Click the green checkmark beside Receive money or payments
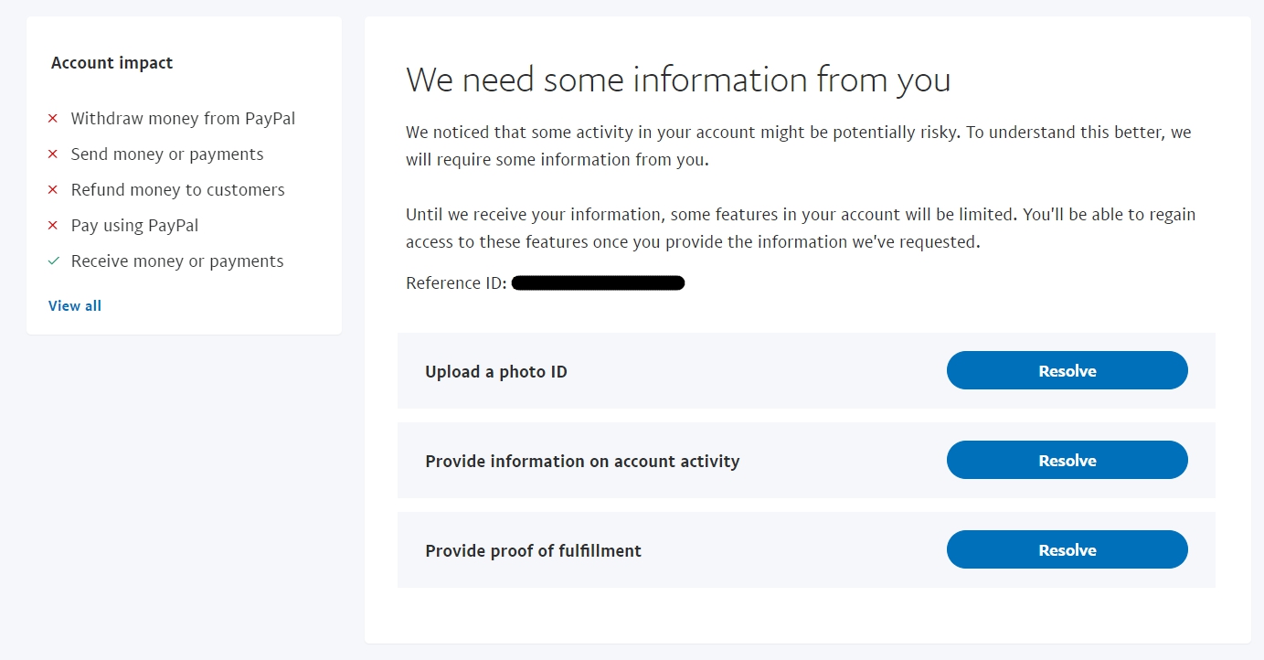This screenshot has height=660, width=1264. point(53,261)
